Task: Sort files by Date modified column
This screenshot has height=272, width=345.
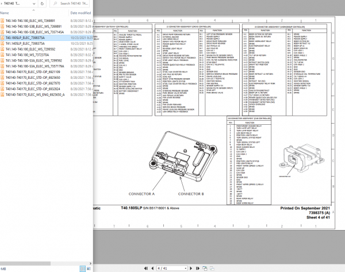Action: [80, 13]
